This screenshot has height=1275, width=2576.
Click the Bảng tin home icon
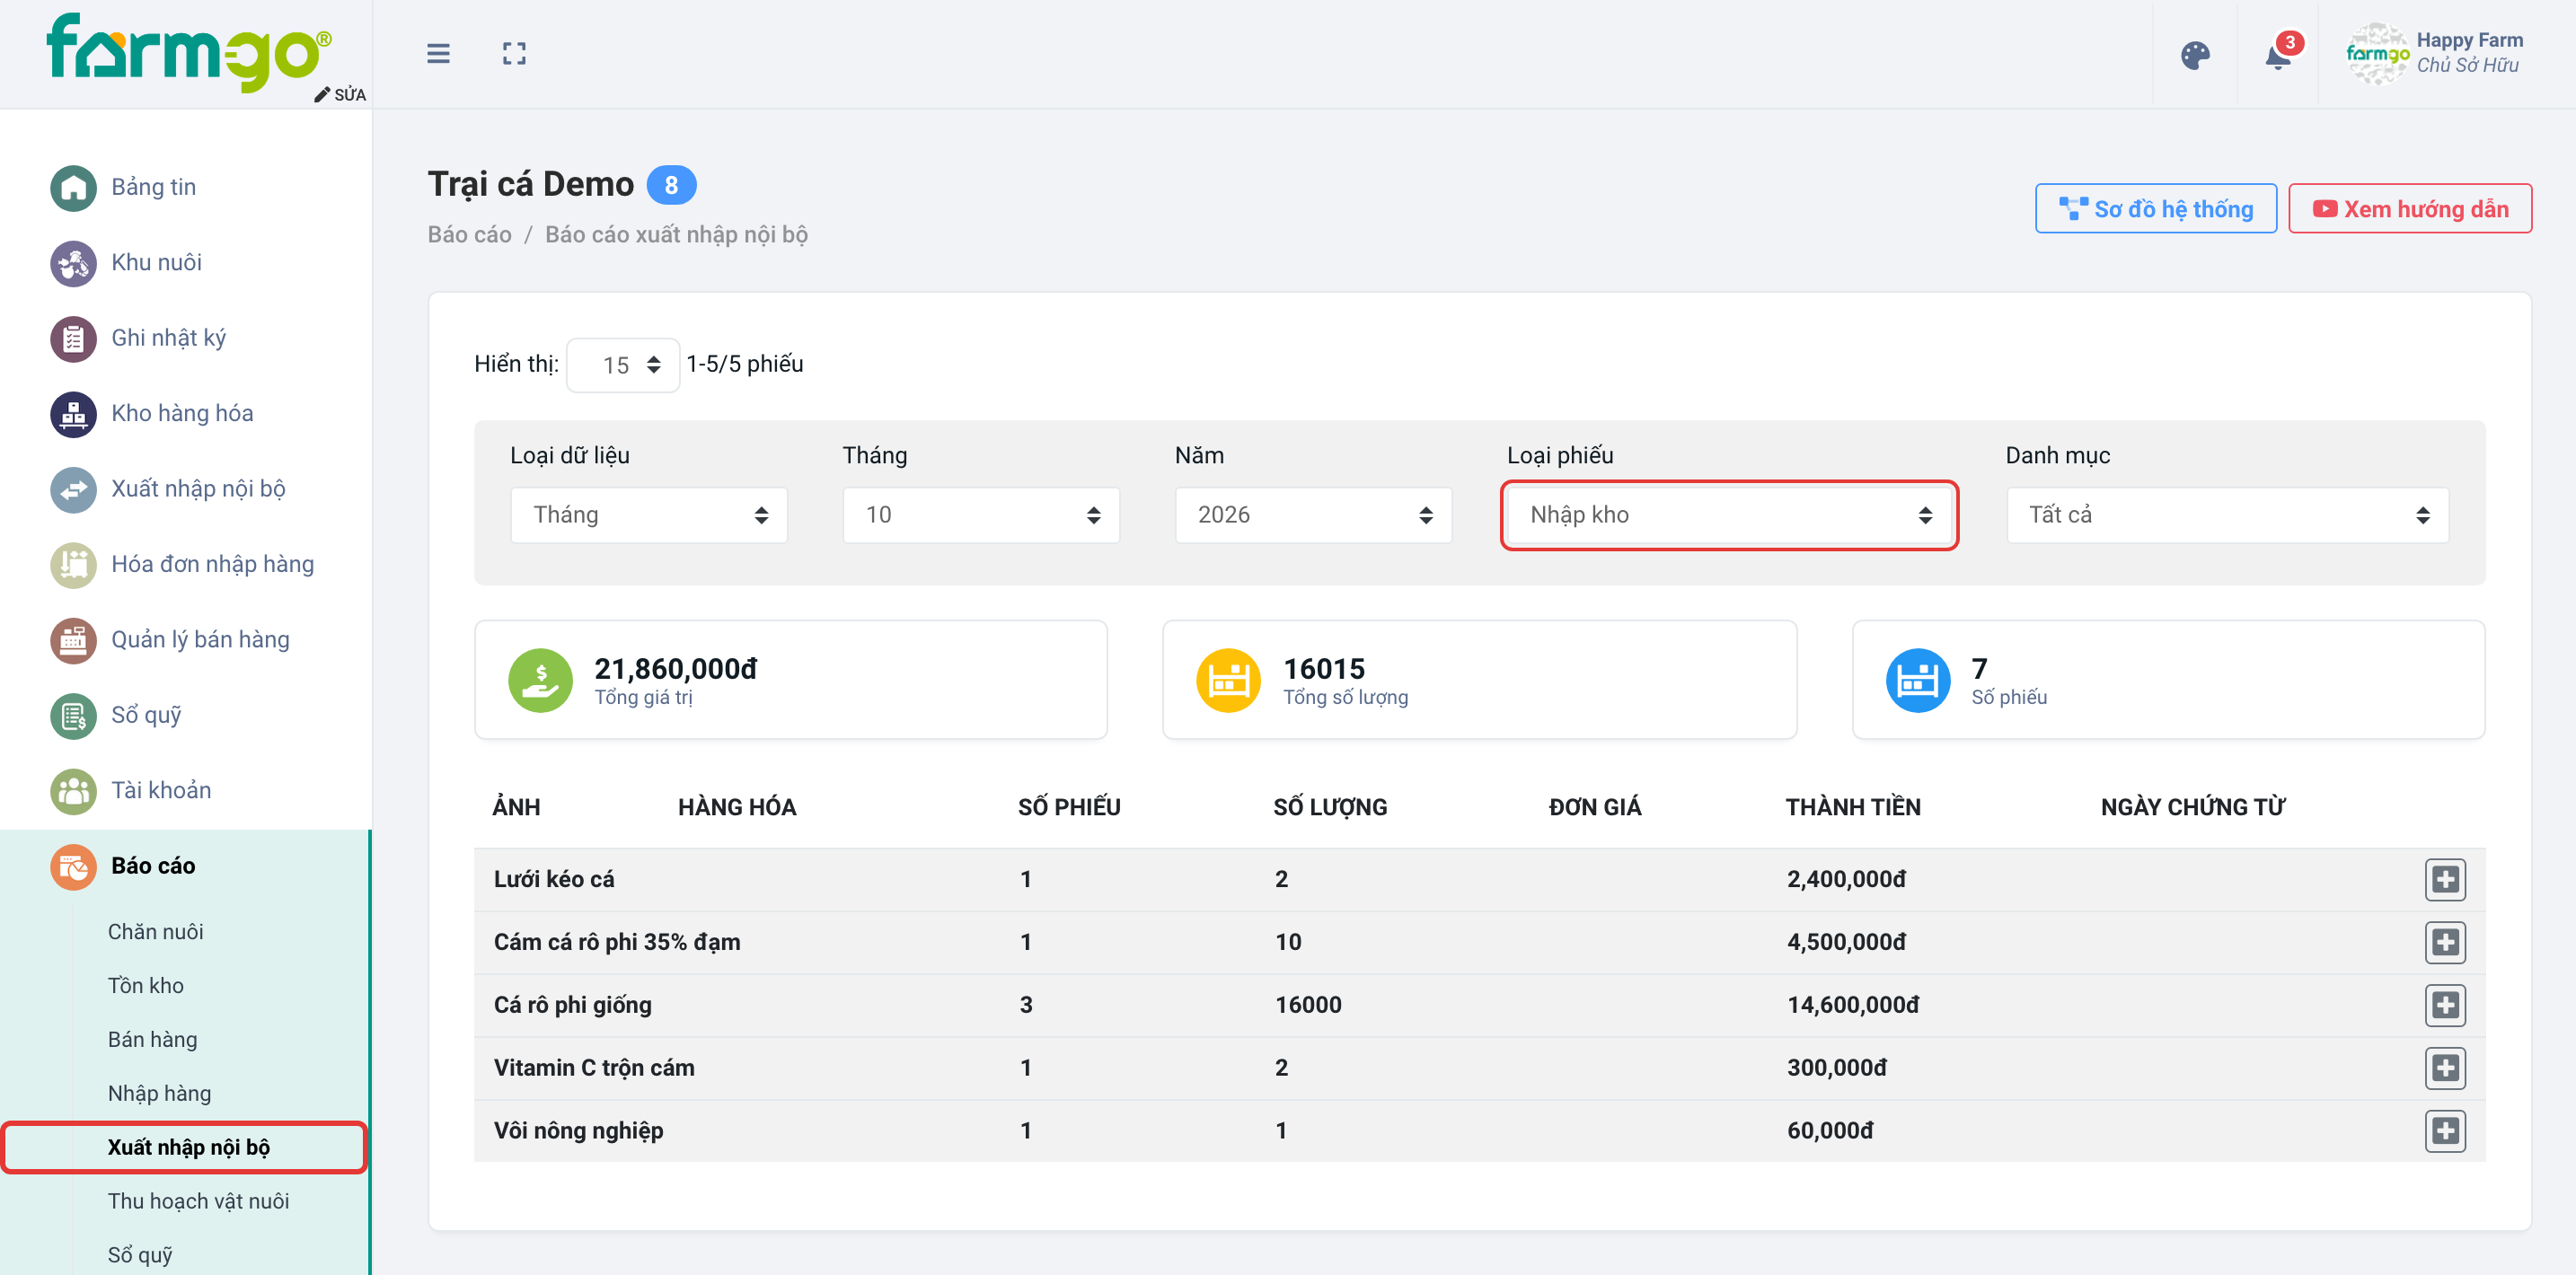pyautogui.click(x=73, y=187)
